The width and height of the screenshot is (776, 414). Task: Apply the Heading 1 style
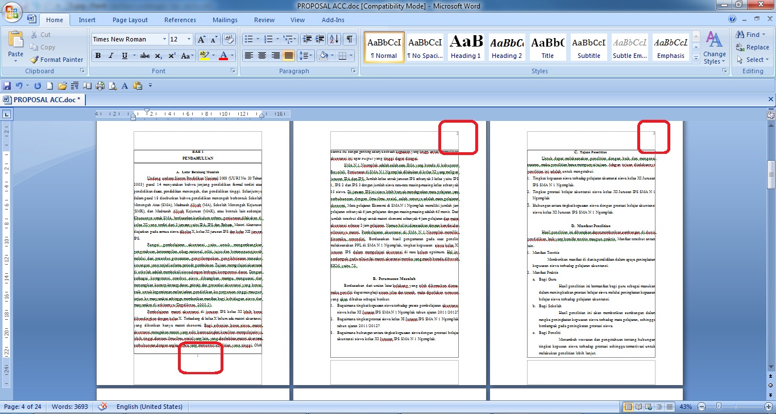pyautogui.click(x=466, y=47)
